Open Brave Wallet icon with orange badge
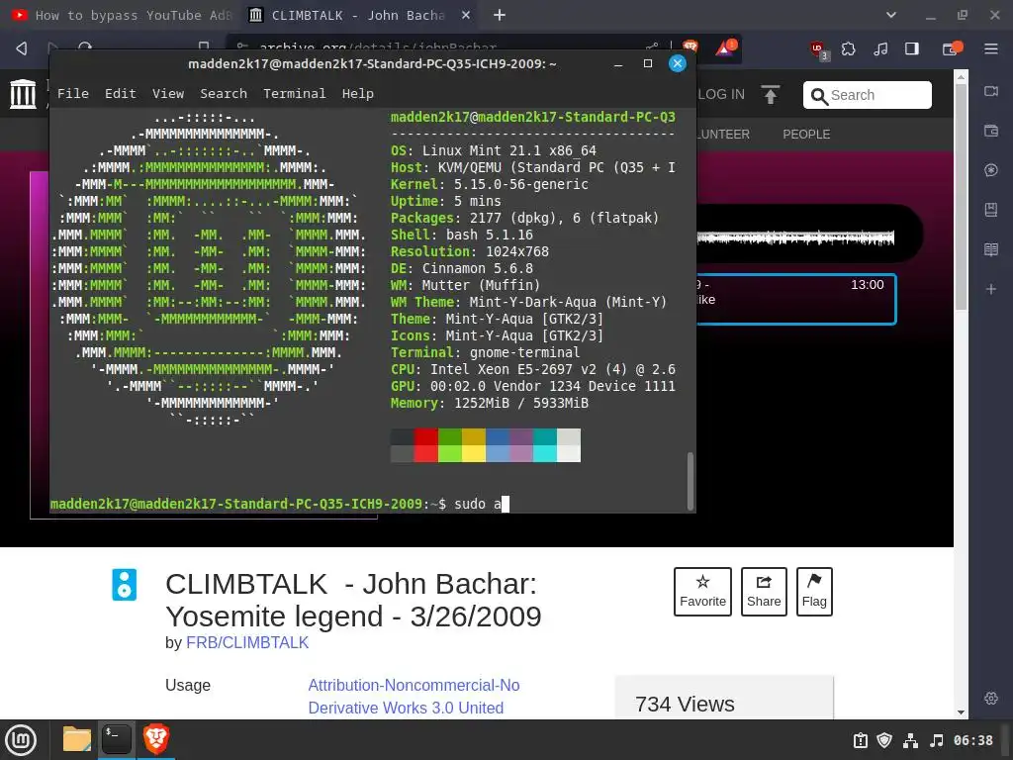This screenshot has width=1013, height=760. (x=952, y=48)
